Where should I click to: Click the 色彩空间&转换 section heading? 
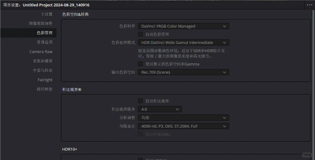point(76,14)
